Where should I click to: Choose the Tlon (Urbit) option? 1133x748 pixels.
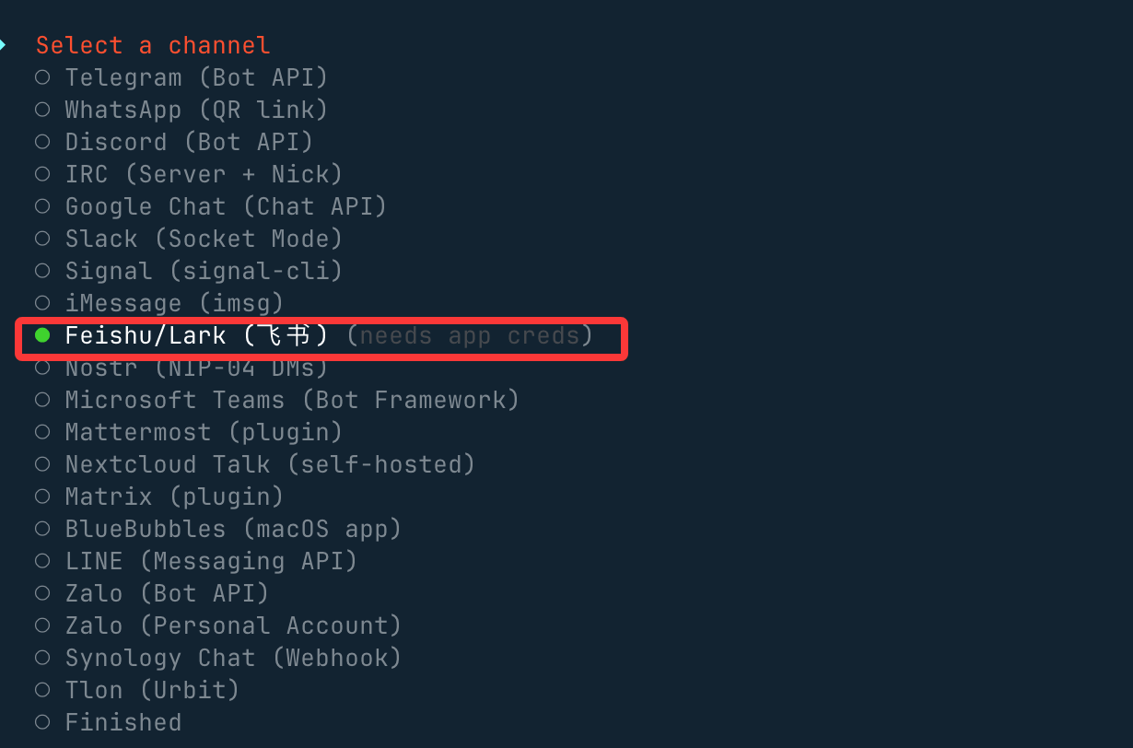(42, 690)
